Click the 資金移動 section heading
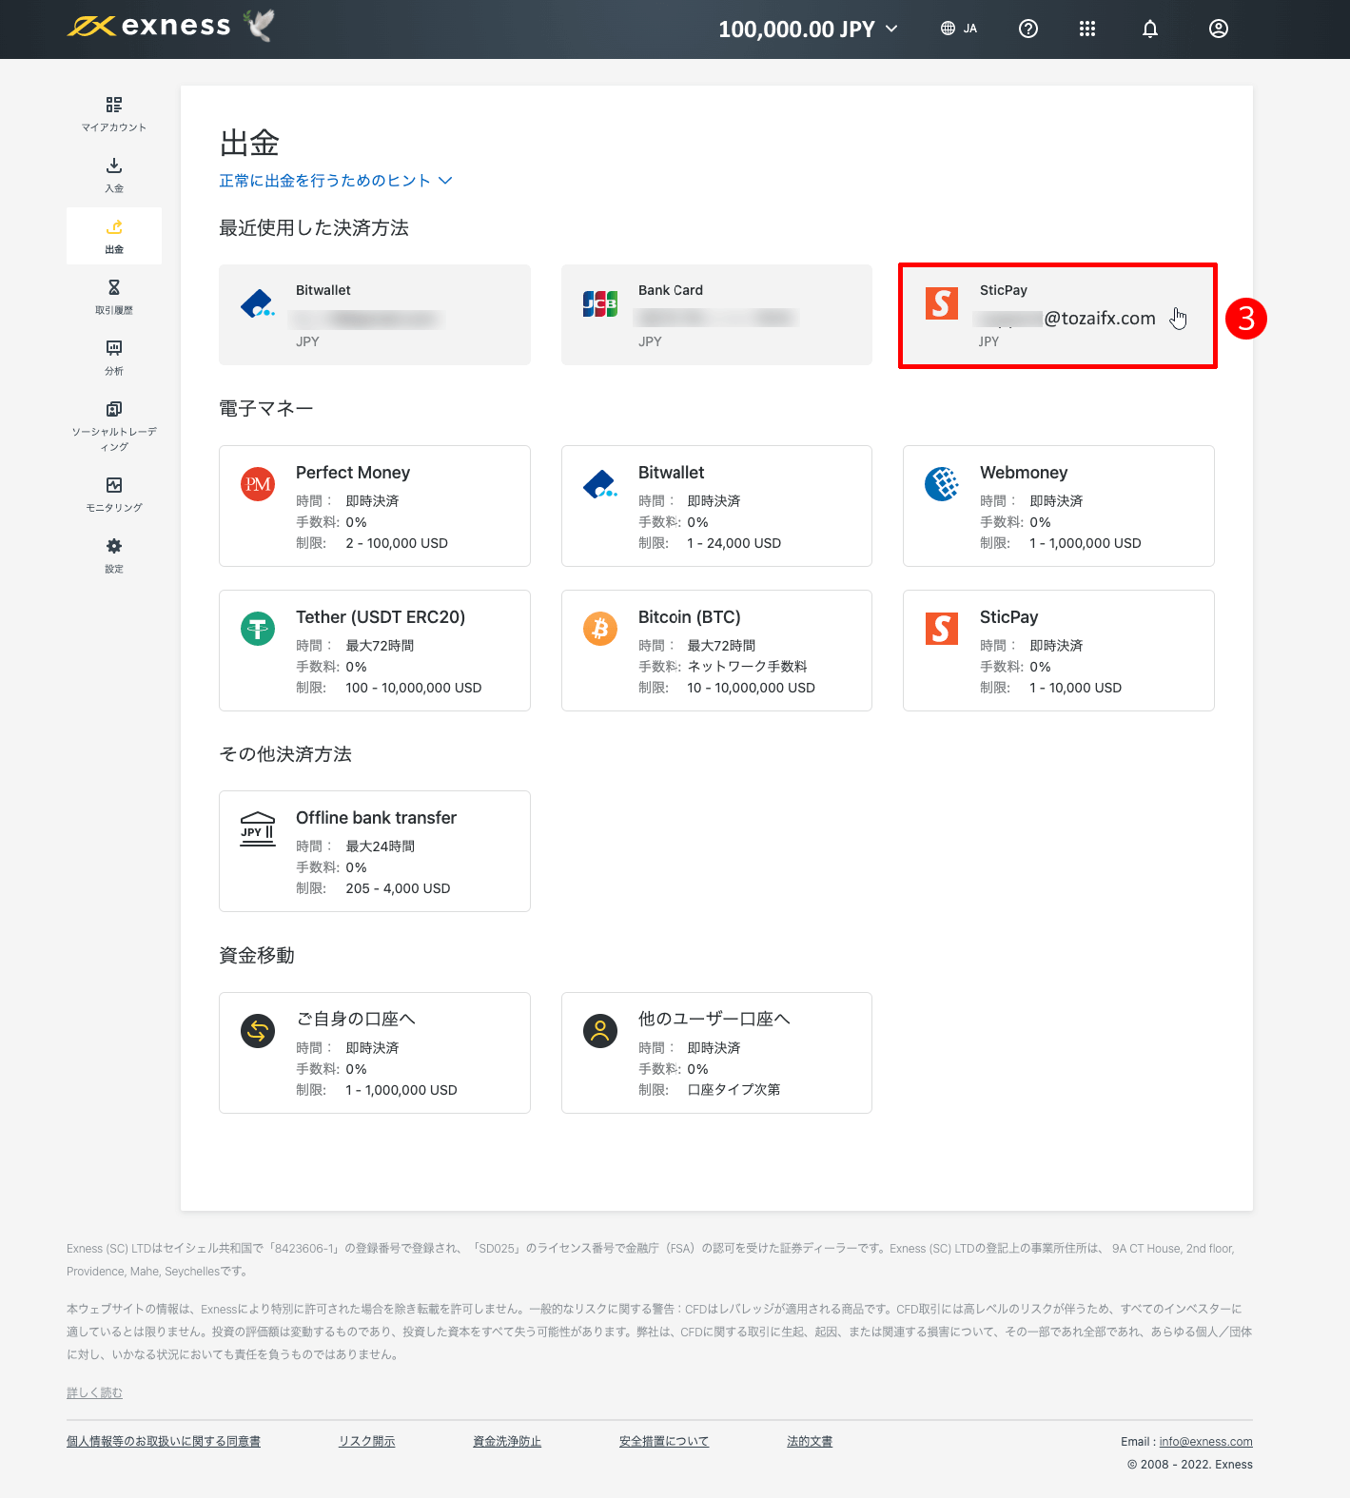Screen dimensions: 1350x1498 point(257,956)
